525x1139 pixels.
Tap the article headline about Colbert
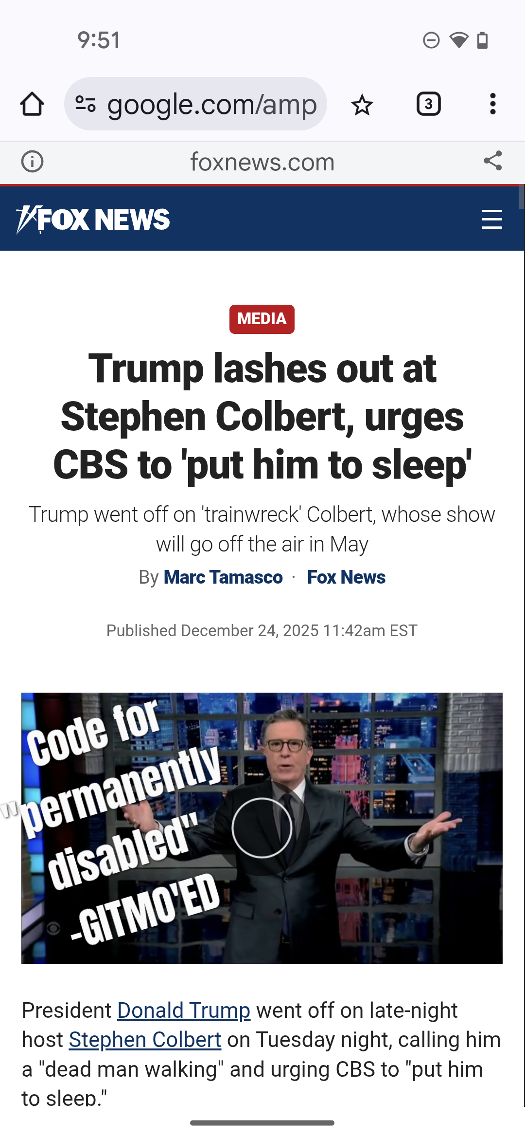(262, 417)
